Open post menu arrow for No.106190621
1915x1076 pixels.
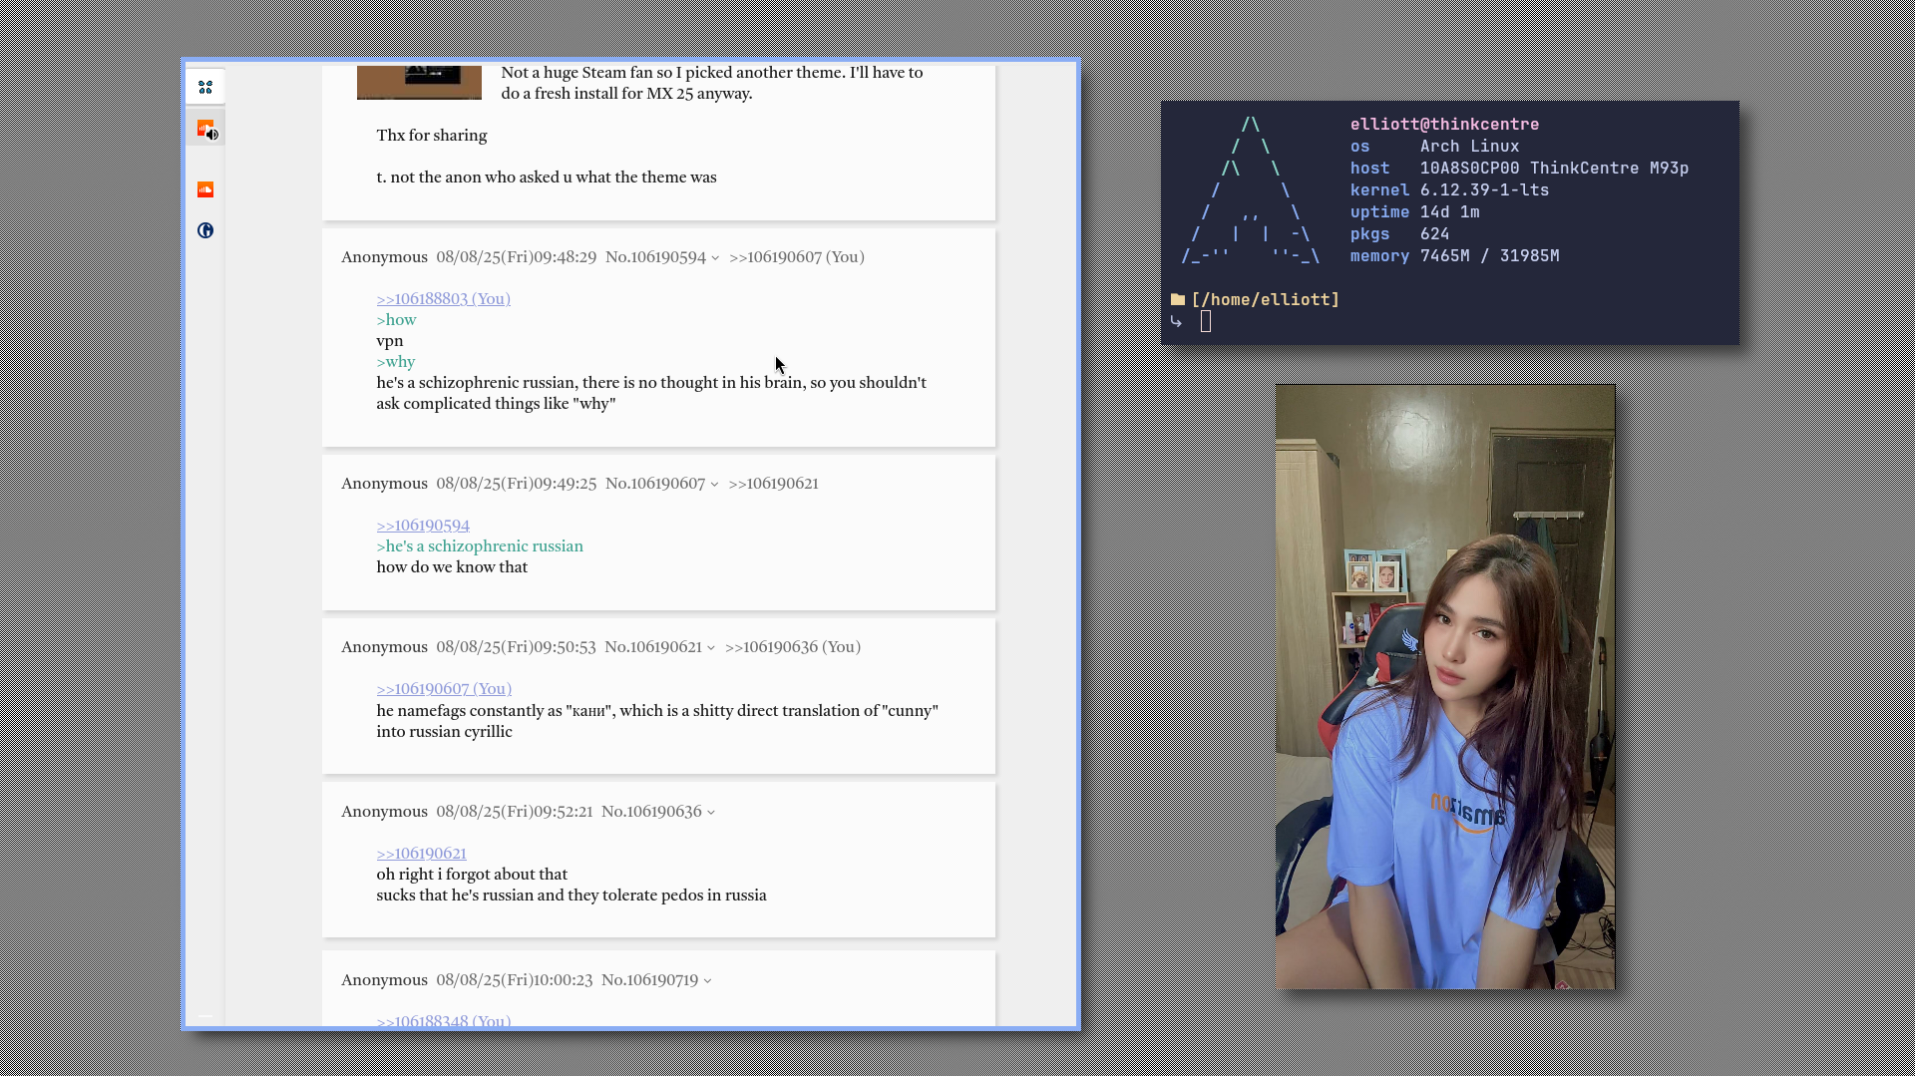click(x=711, y=648)
